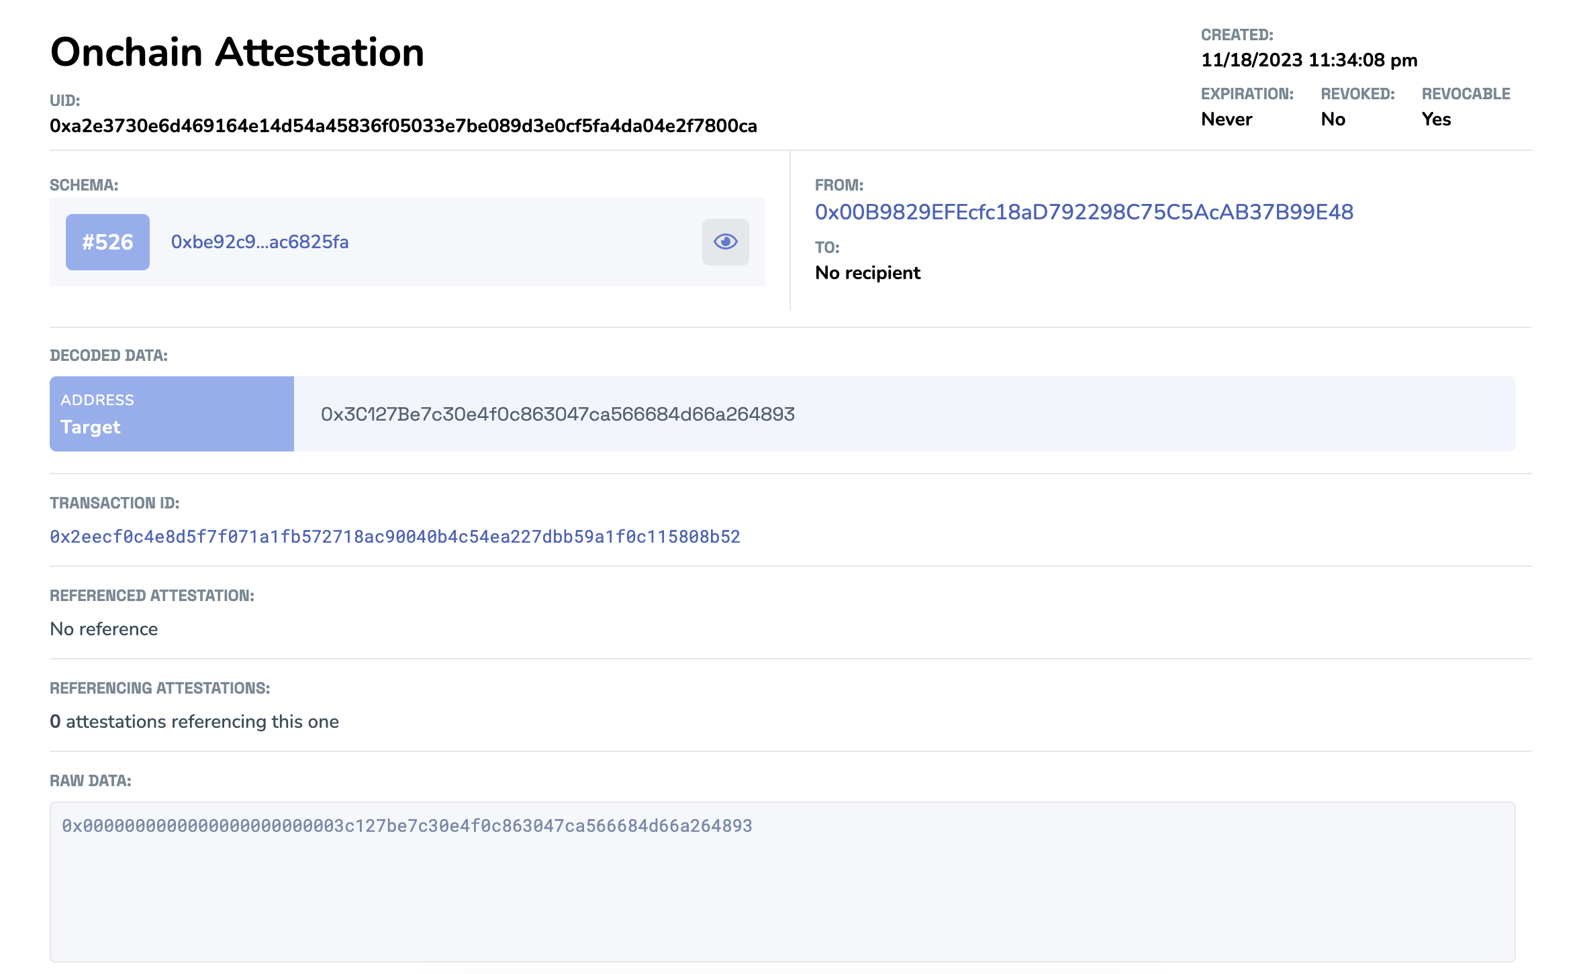Click the revocable value Yes
Screen dimensions: 1579x974
(x=1436, y=119)
